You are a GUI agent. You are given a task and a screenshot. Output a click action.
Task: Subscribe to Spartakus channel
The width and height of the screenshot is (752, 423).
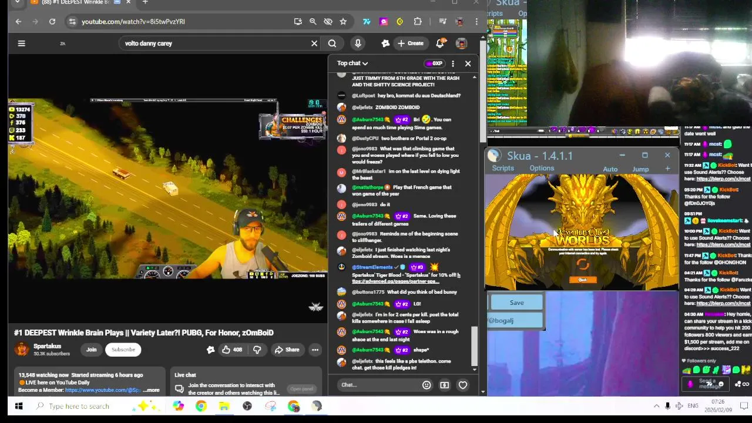[123, 350]
